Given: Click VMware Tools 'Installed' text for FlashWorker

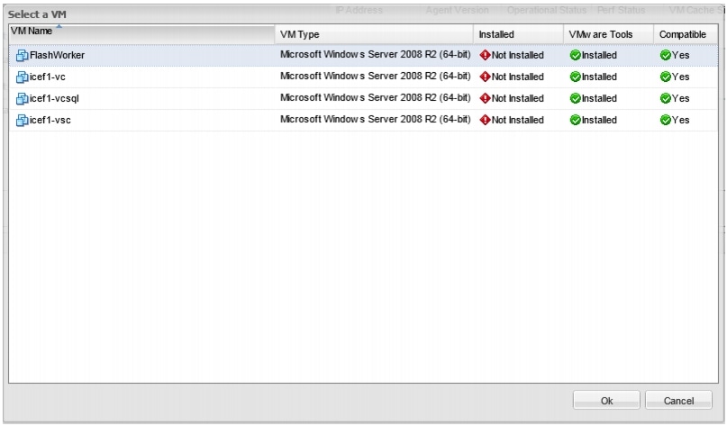Looking at the screenshot, I should (x=599, y=55).
